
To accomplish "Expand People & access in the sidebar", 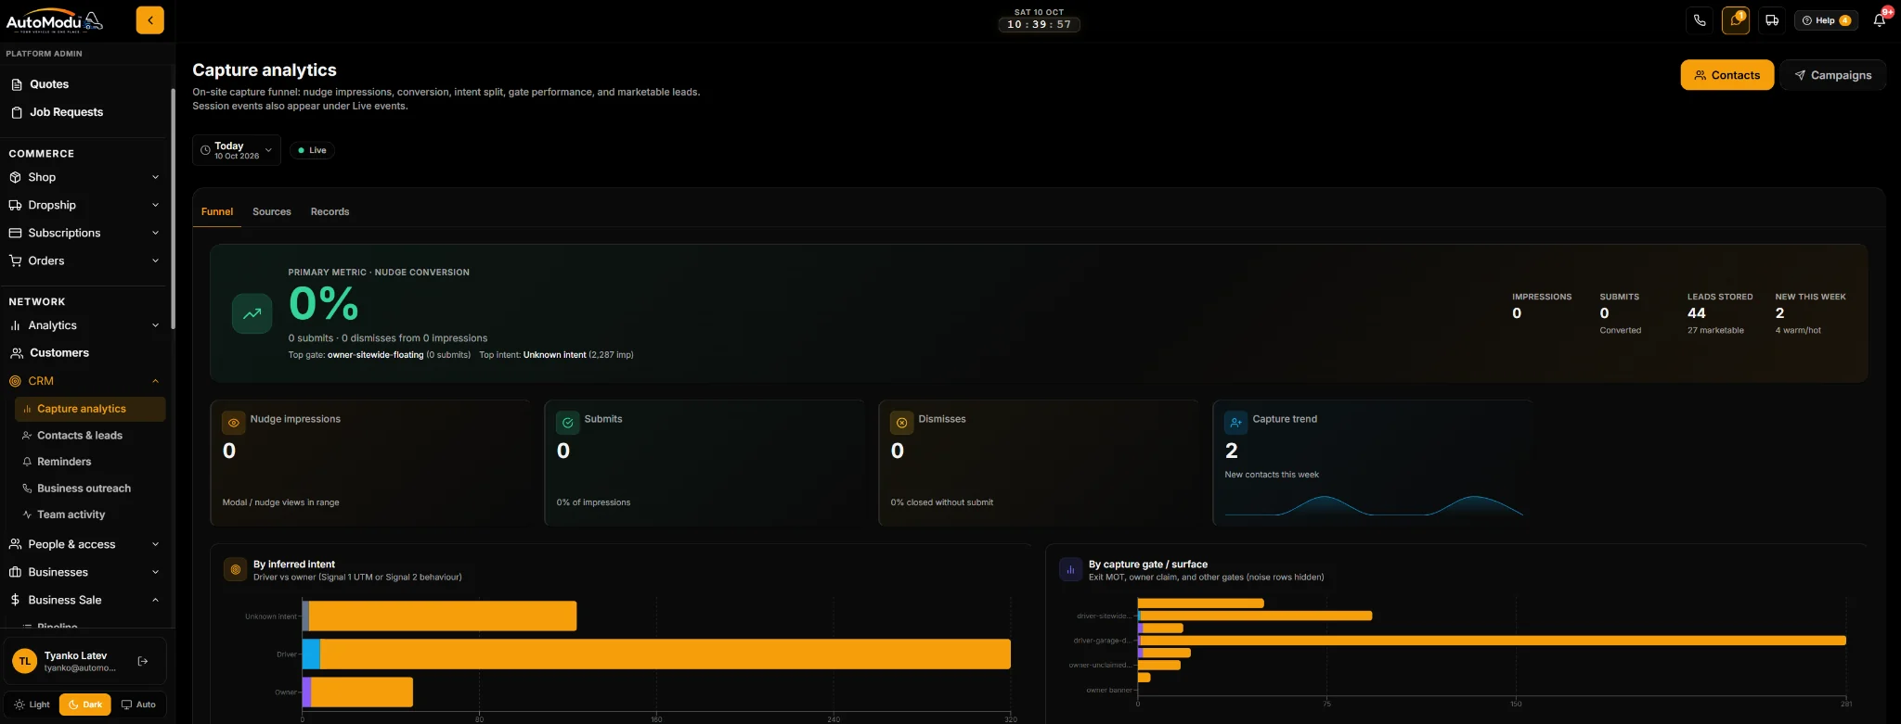I will (x=84, y=544).
